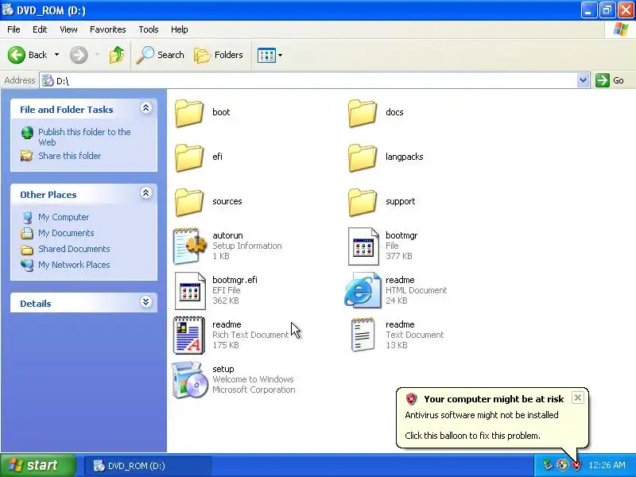Click the tray icon left of the red shield
636x477 pixels.
pos(562,465)
